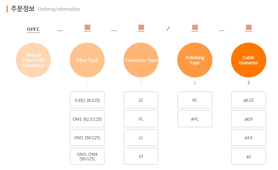Click the Cable Diameter circle

[248, 60]
